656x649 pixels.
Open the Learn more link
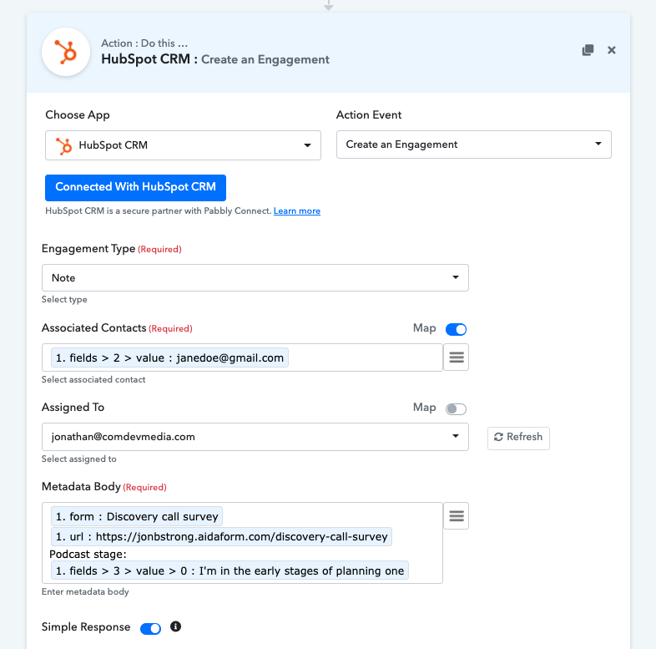pyautogui.click(x=296, y=211)
